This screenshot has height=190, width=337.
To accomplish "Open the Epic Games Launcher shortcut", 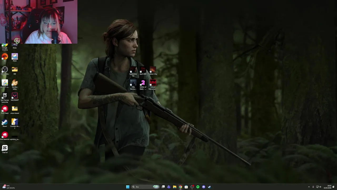I will 5,98.
